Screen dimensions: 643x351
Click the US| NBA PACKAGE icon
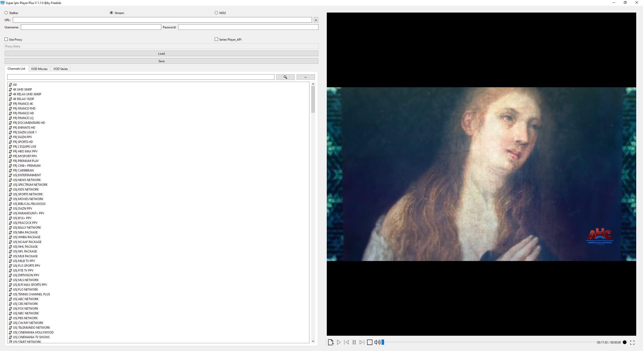click(x=10, y=232)
